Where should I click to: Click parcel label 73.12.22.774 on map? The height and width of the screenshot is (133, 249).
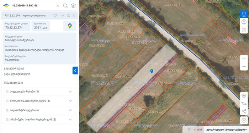pyautogui.click(x=168, y=64)
